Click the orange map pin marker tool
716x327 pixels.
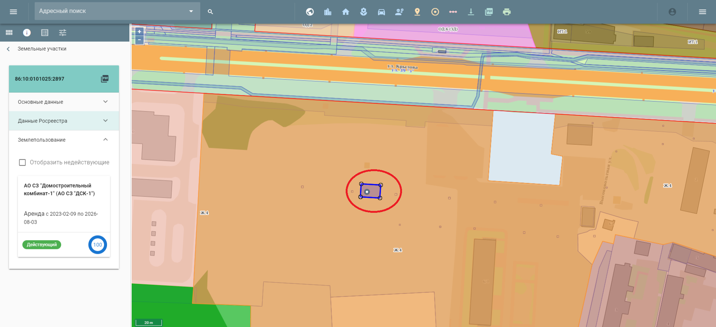417,12
